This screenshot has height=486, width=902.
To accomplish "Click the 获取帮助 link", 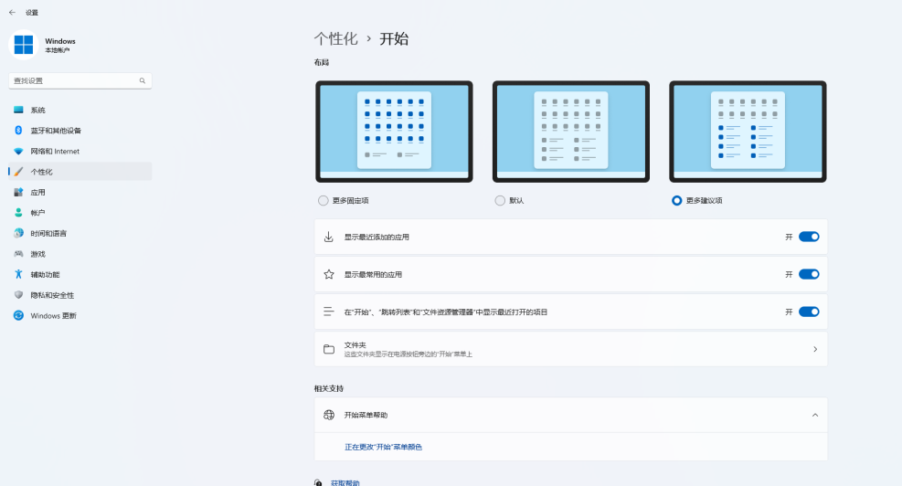I will click(x=345, y=483).
